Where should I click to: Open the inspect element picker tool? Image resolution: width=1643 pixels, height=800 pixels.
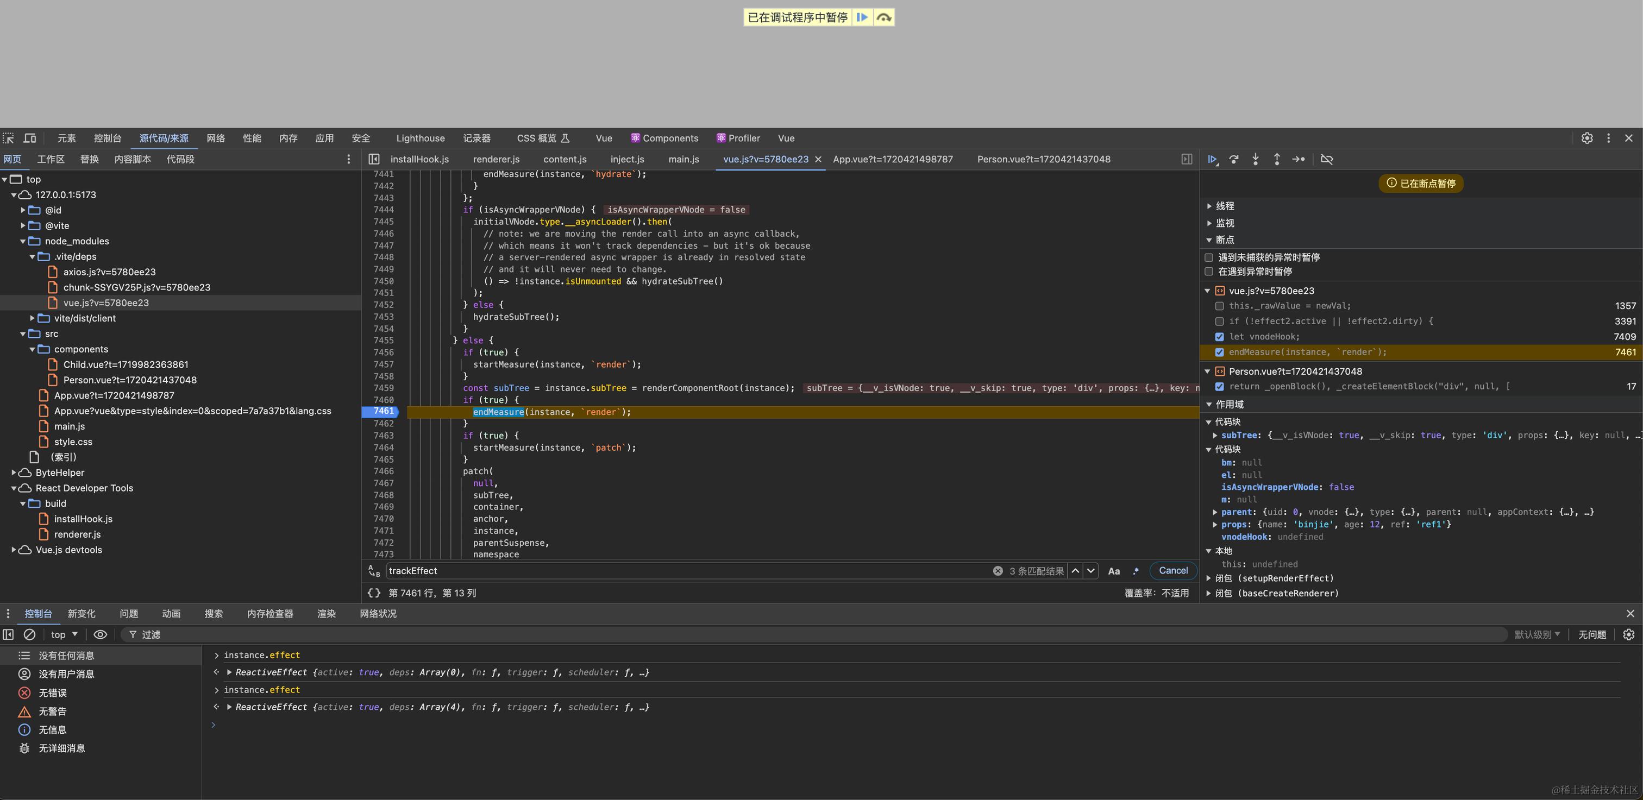click(x=8, y=138)
